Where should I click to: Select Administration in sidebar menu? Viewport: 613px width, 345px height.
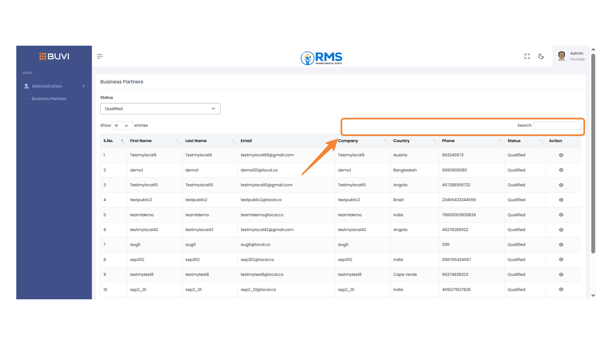(x=47, y=86)
